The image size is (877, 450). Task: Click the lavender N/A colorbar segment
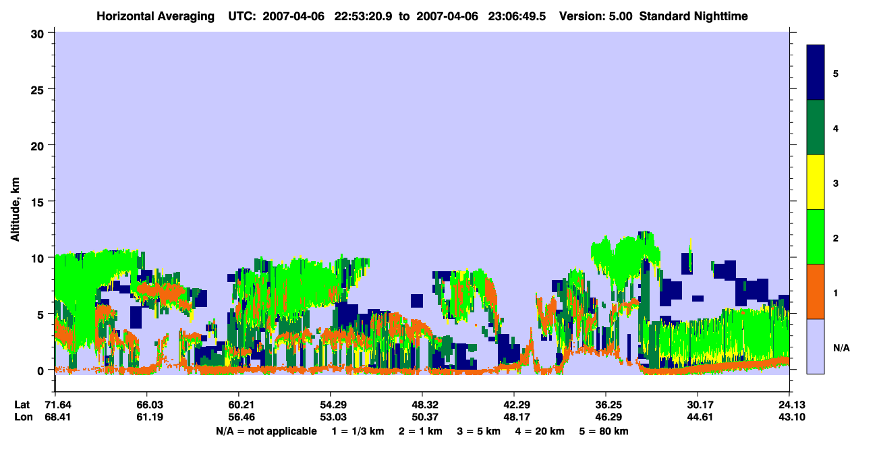[x=816, y=346]
